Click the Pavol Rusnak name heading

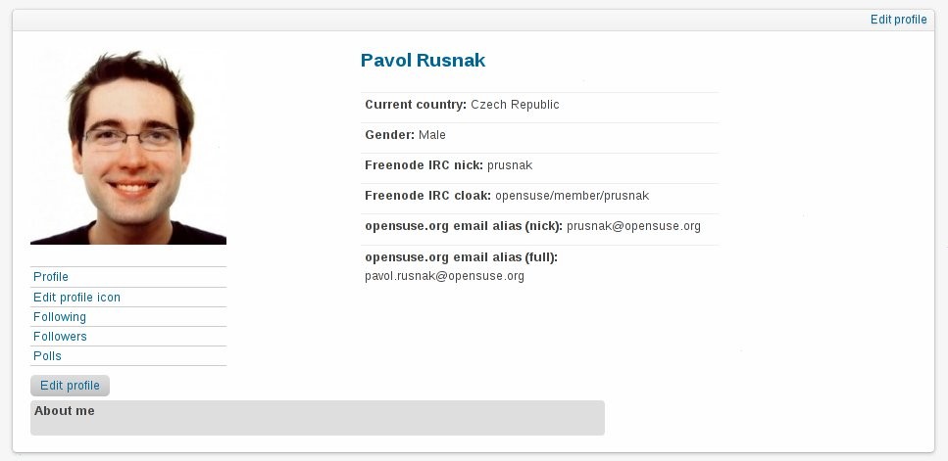[x=423, y=61]
